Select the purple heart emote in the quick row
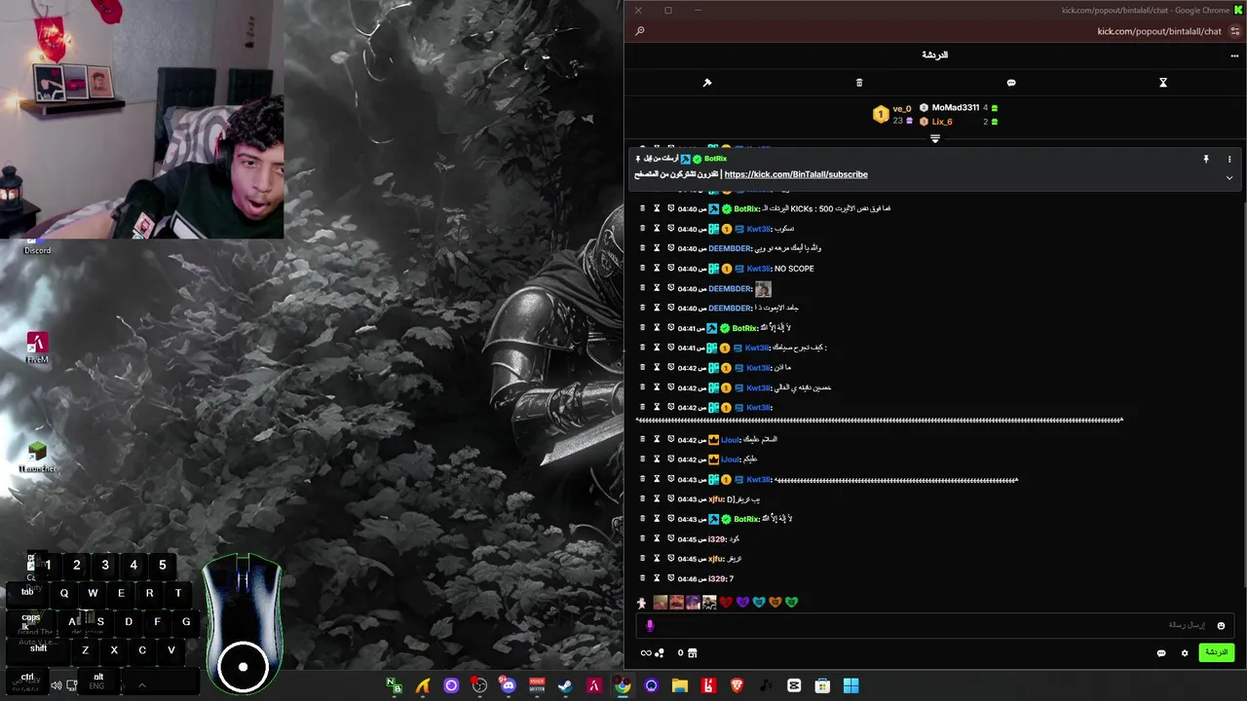 pyautogui.click(x=742, y=603)
